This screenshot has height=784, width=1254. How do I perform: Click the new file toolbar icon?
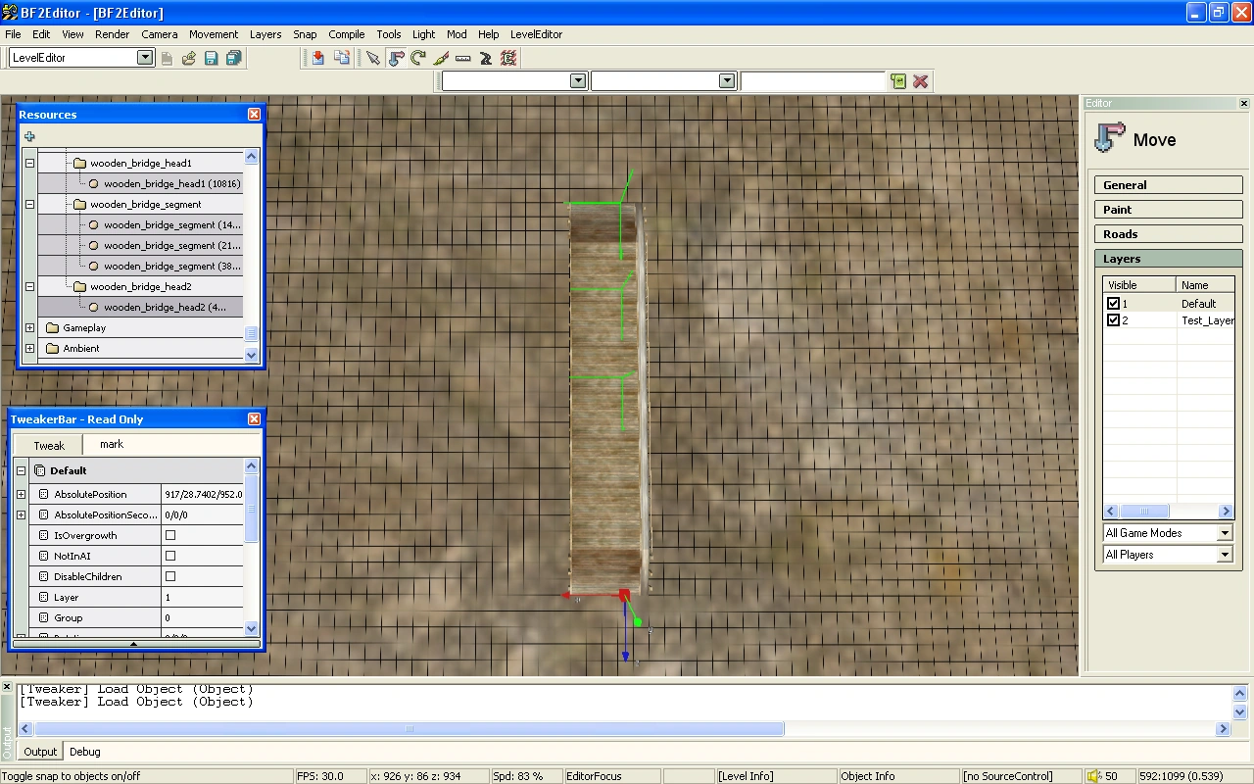(x=167, y=58)
